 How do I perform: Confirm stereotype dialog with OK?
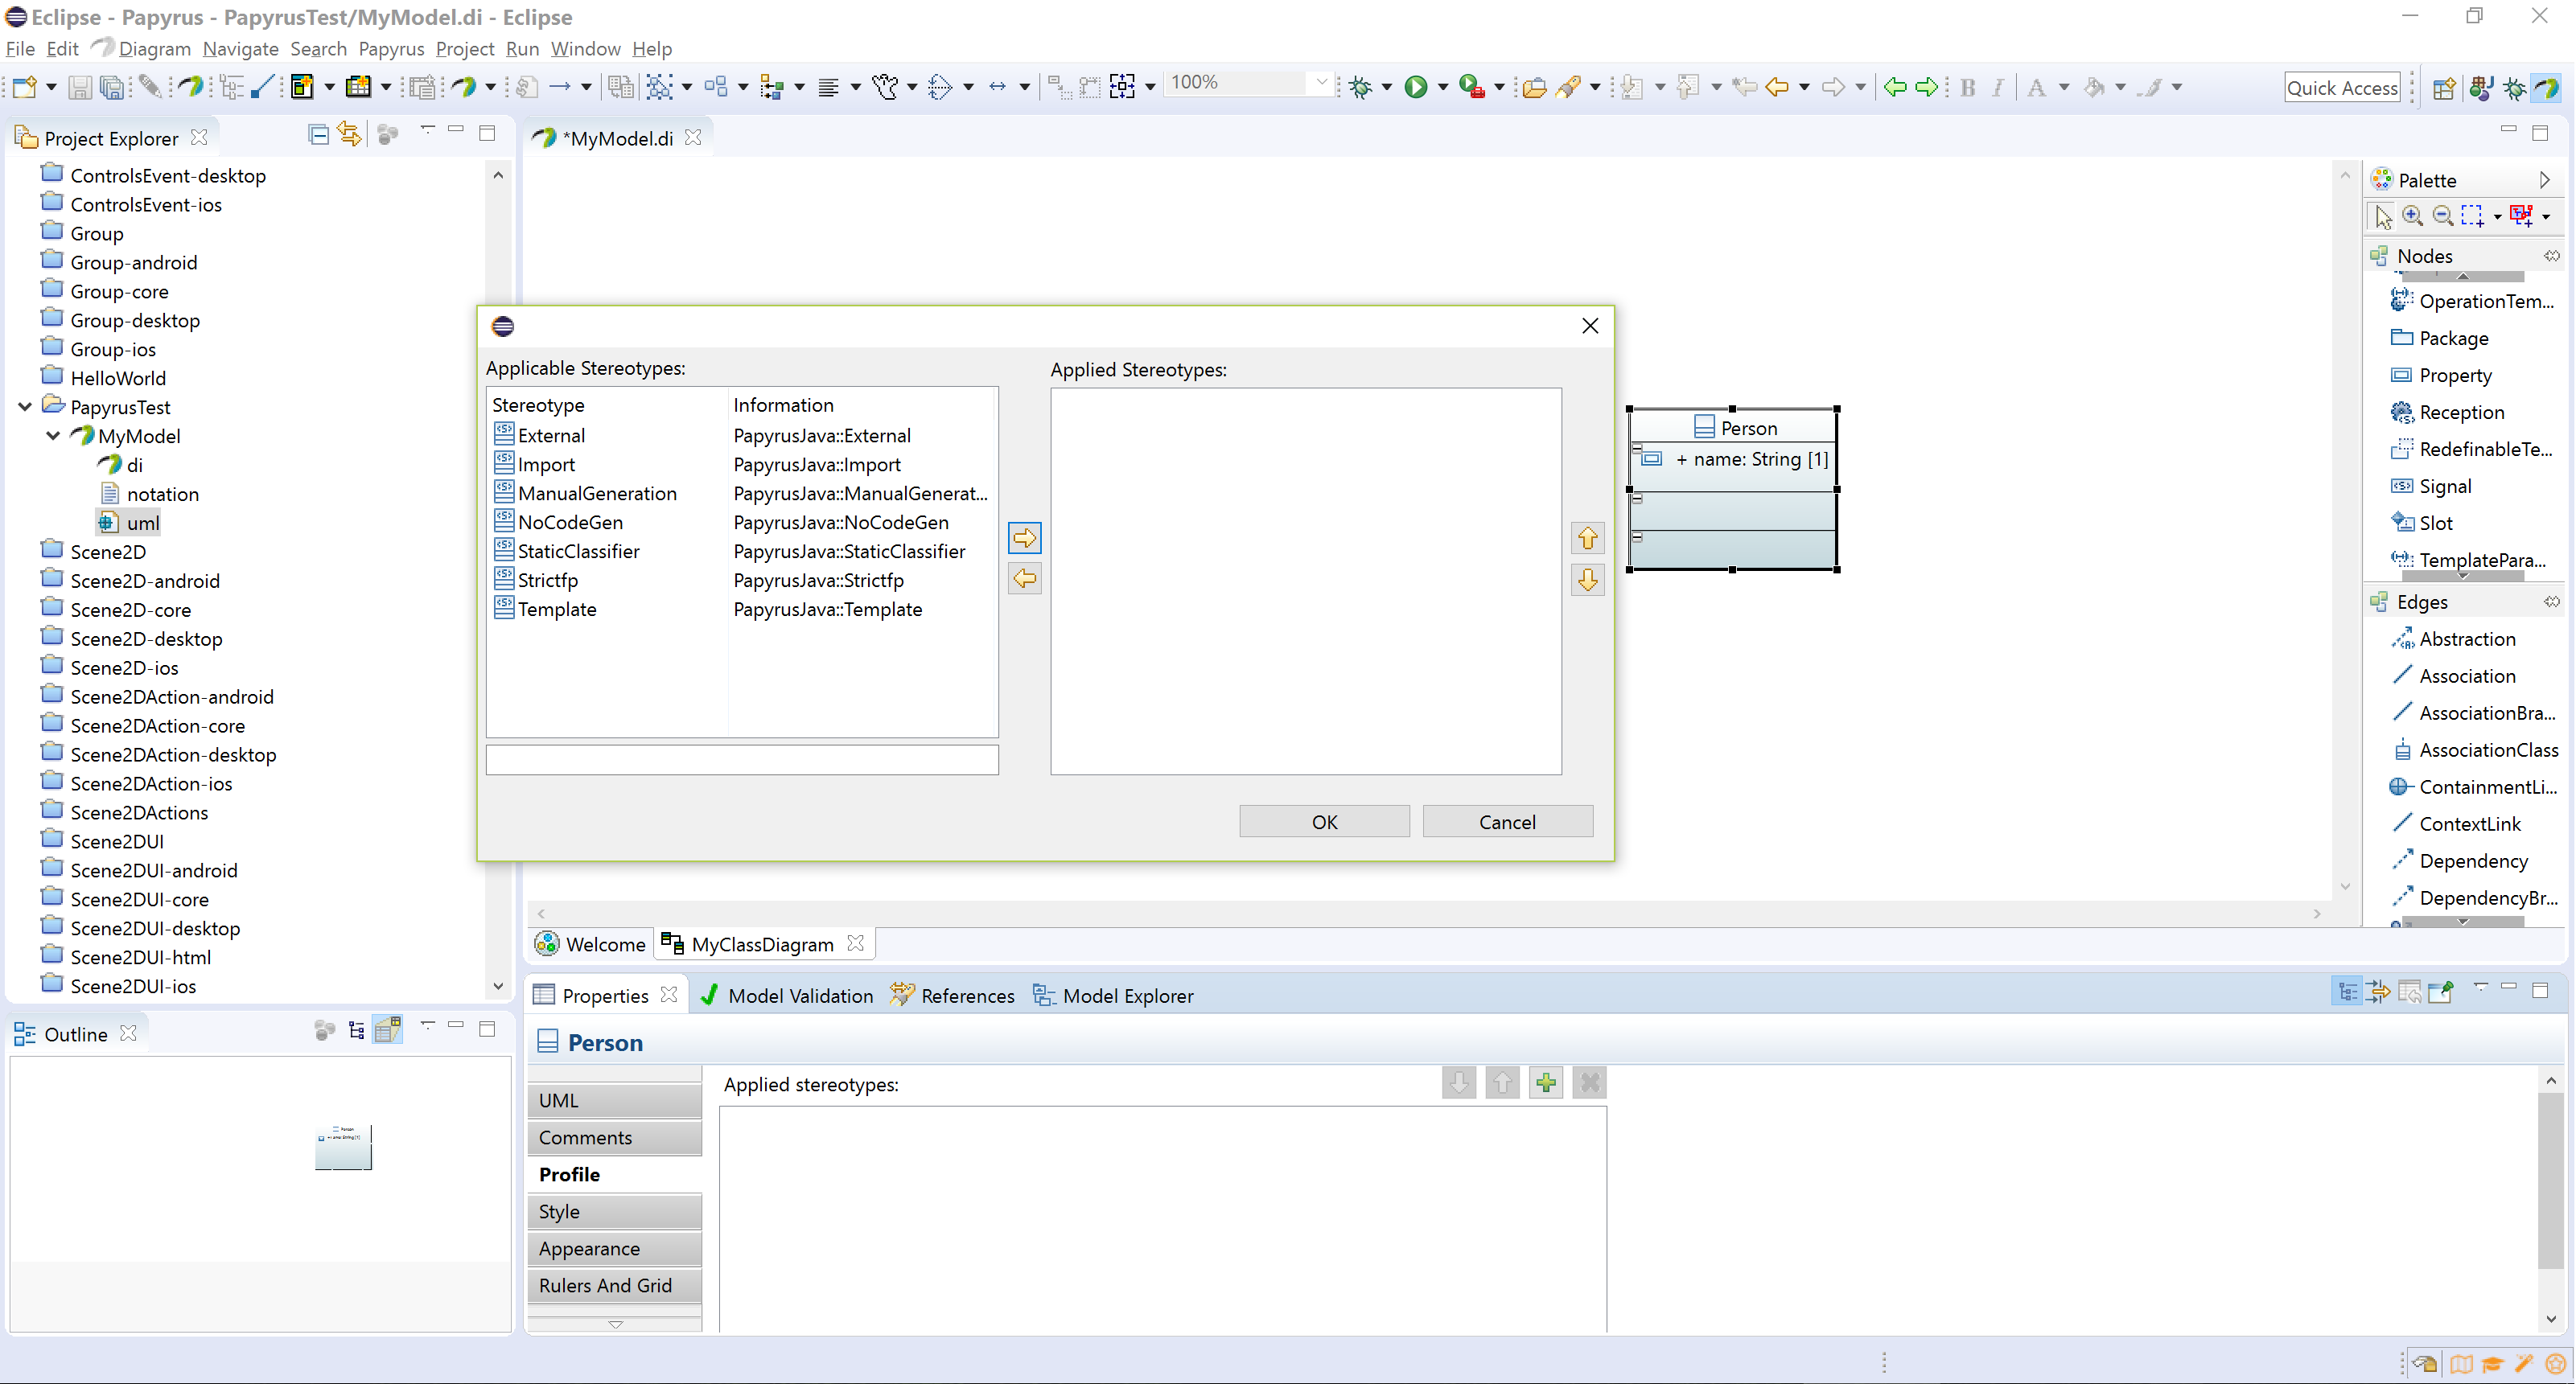pyautogui.click(x=1324, y=821)
